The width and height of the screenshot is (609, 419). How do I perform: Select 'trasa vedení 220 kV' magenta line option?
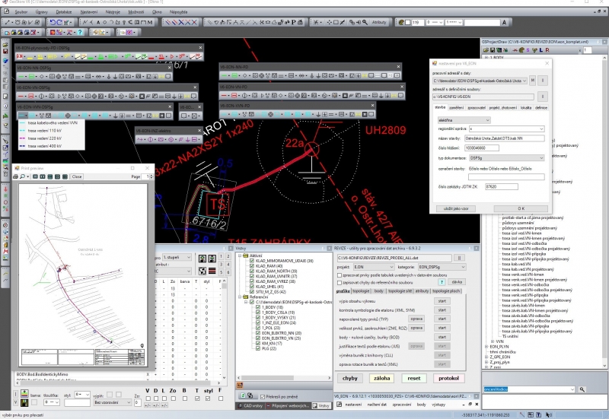point(51,138)
